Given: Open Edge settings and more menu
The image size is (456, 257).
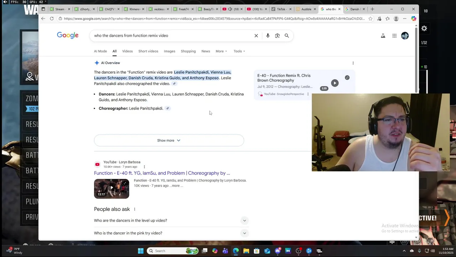Looking at the screenshot, I should (x=405, y=19).
